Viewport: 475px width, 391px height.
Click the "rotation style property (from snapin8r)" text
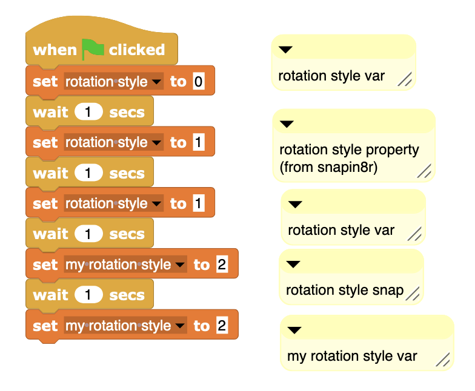(x=348, y=158)
